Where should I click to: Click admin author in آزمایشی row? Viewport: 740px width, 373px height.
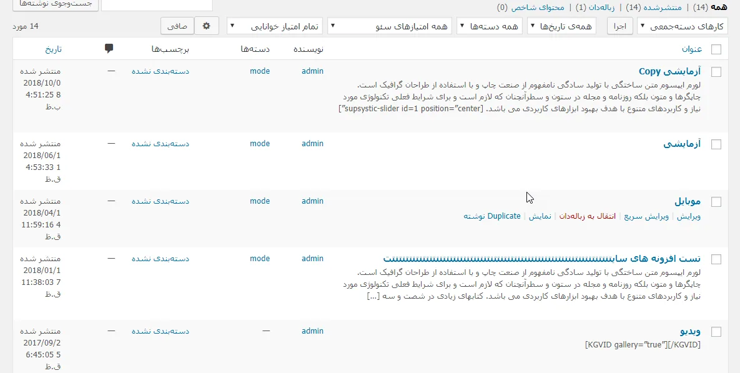coord(312,143)
